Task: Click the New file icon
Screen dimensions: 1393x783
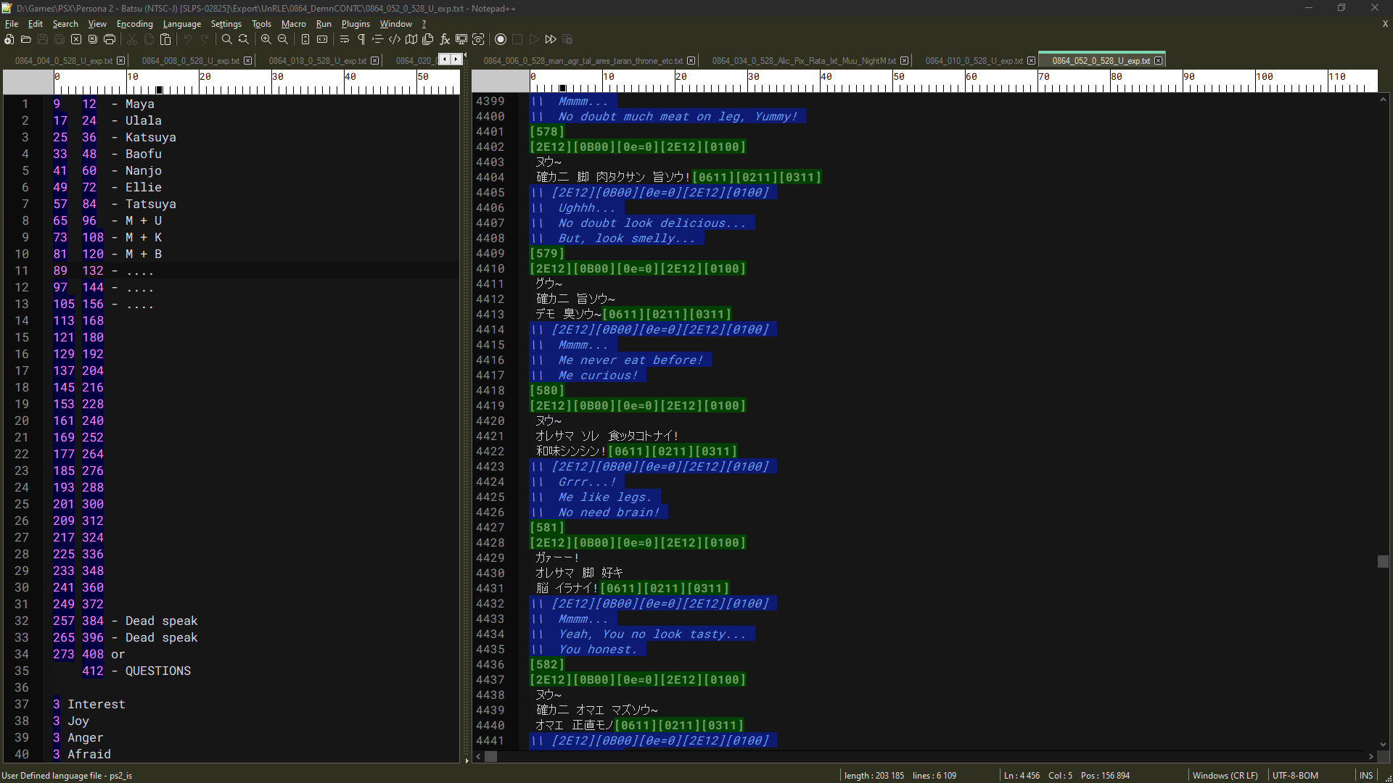Action: click(x=9, y=39)
